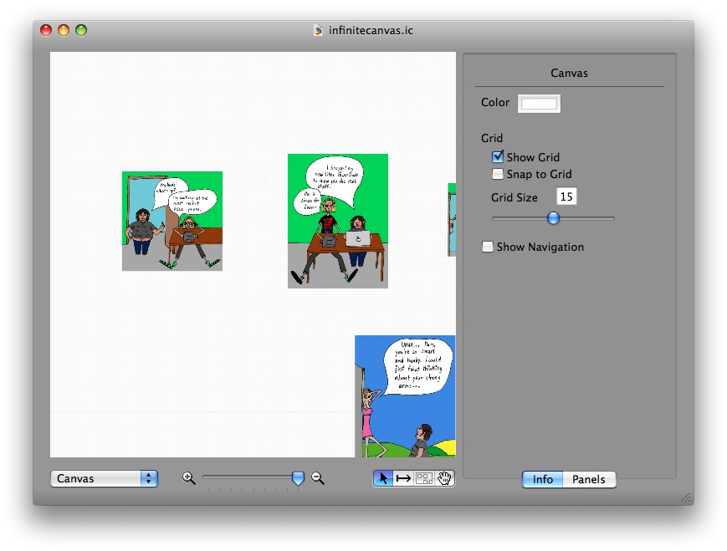The width and height of the screenshot is (727, 551).
Task: Click the zoom out magnifier icon
Action: 318,477
